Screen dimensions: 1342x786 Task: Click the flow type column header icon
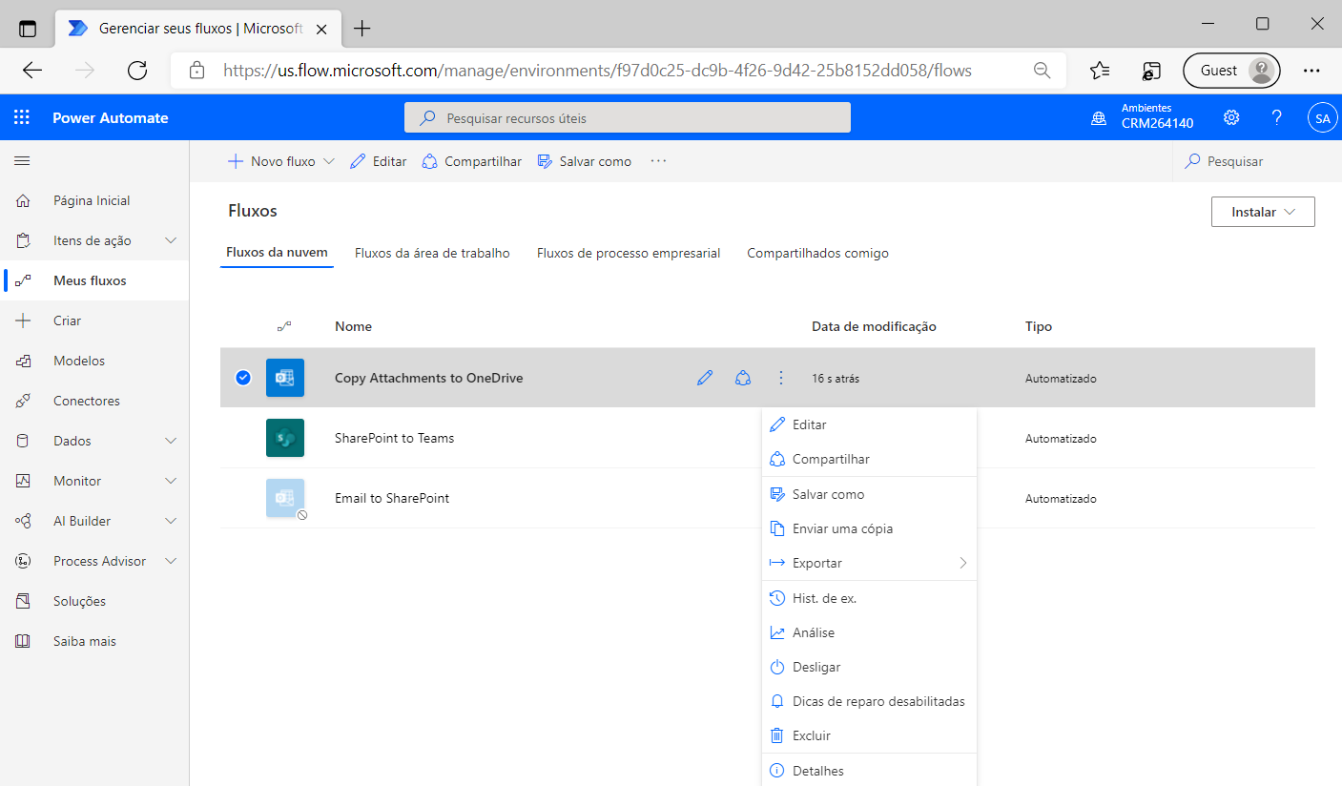(284, 326)
